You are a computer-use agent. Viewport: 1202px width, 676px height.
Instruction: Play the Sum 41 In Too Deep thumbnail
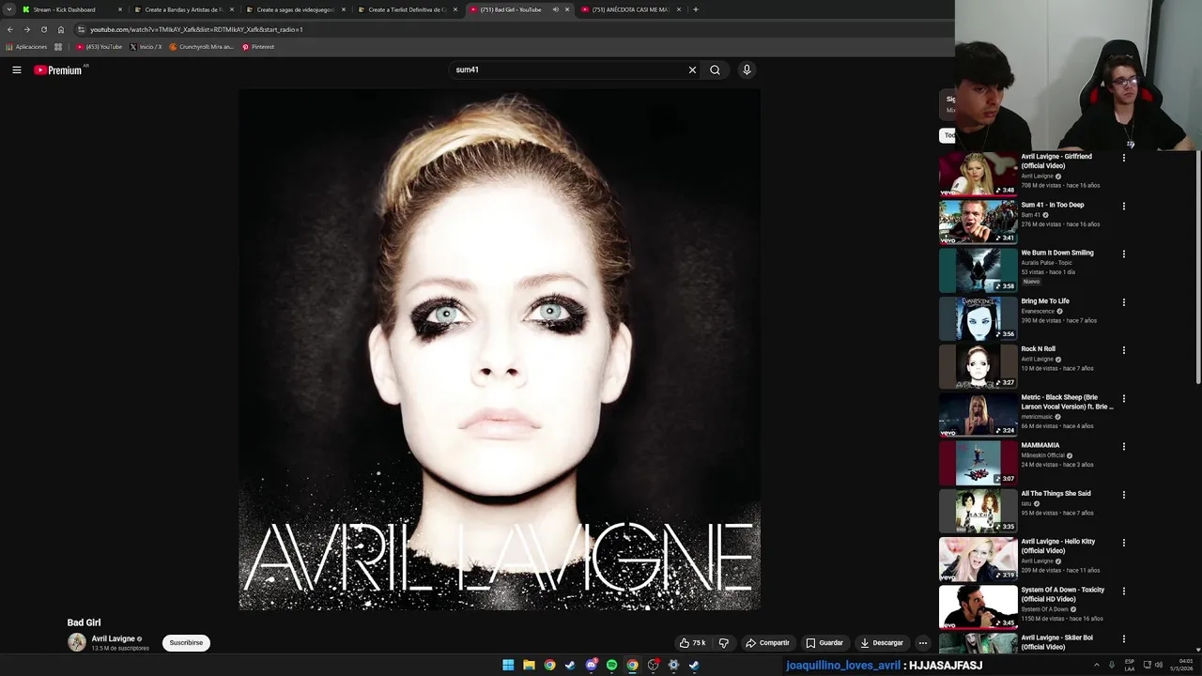(x=978, y=222)
